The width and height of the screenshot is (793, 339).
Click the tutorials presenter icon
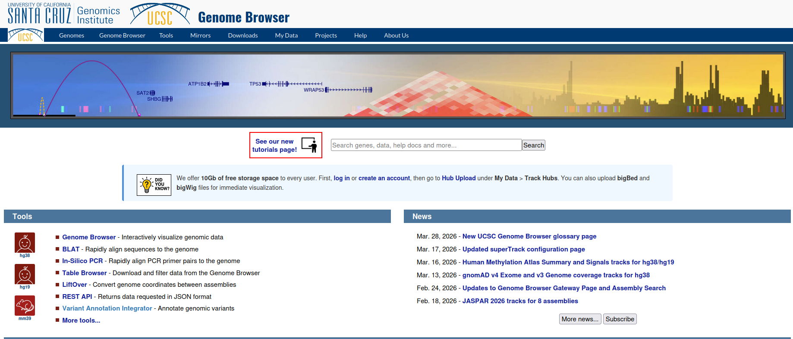[309, 145]
